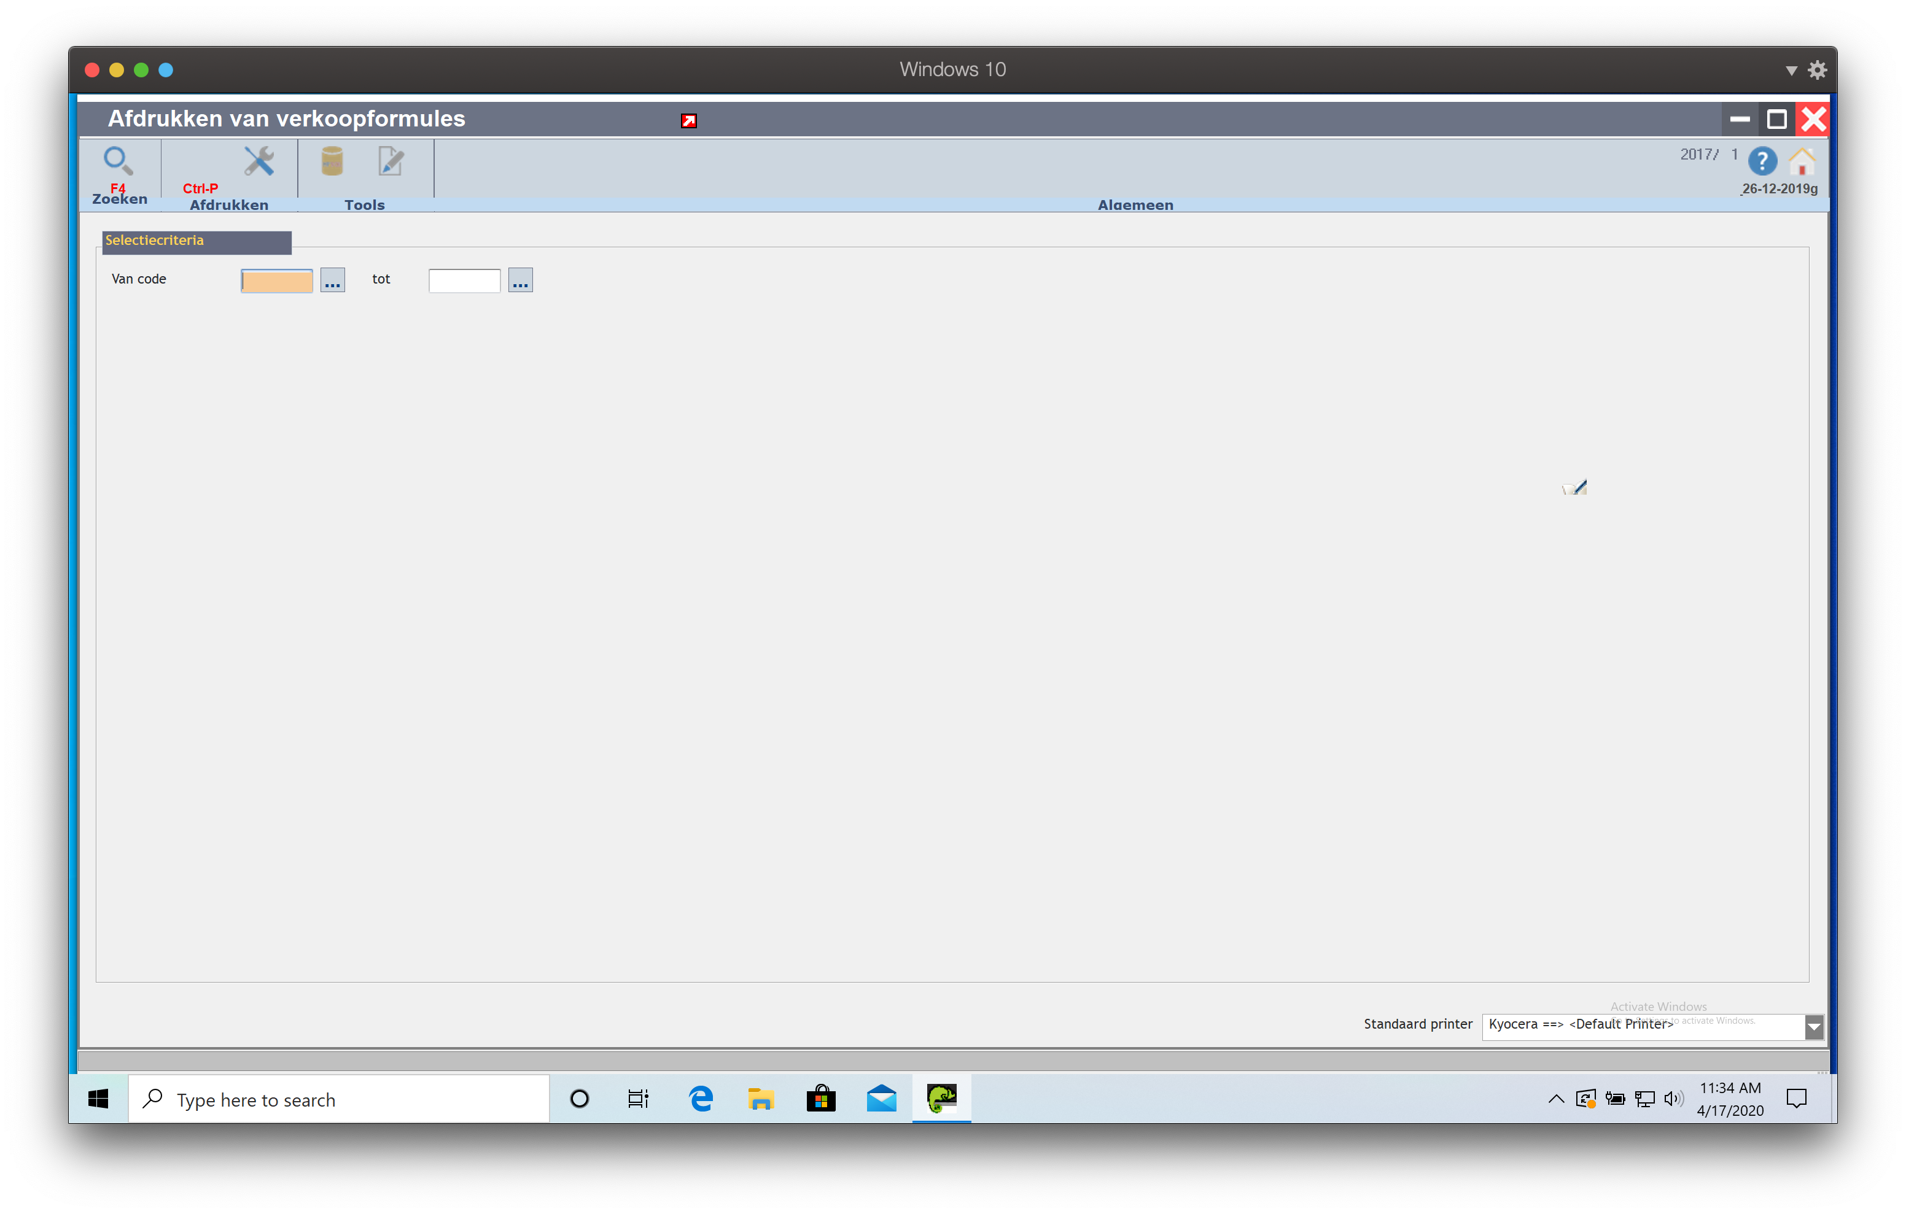Open the blue help question mark
Viewport: 1906px width, 1214px height.
pyautogui.click(x=1762, y=161)
